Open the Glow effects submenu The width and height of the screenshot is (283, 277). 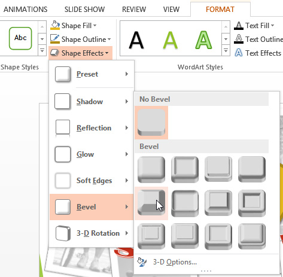coord(92,154)
